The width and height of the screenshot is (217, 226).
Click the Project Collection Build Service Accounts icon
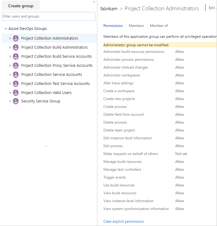pos(16,56)
